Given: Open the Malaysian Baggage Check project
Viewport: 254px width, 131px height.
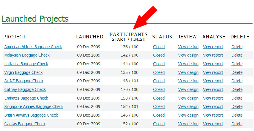Looking at the screenshot, I should tap(27, 55).
